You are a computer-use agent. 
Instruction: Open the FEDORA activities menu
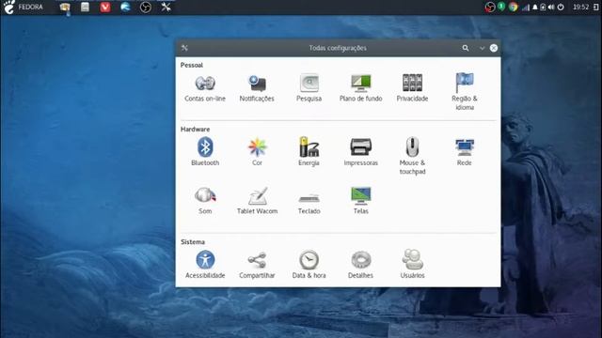coord(23,7)
